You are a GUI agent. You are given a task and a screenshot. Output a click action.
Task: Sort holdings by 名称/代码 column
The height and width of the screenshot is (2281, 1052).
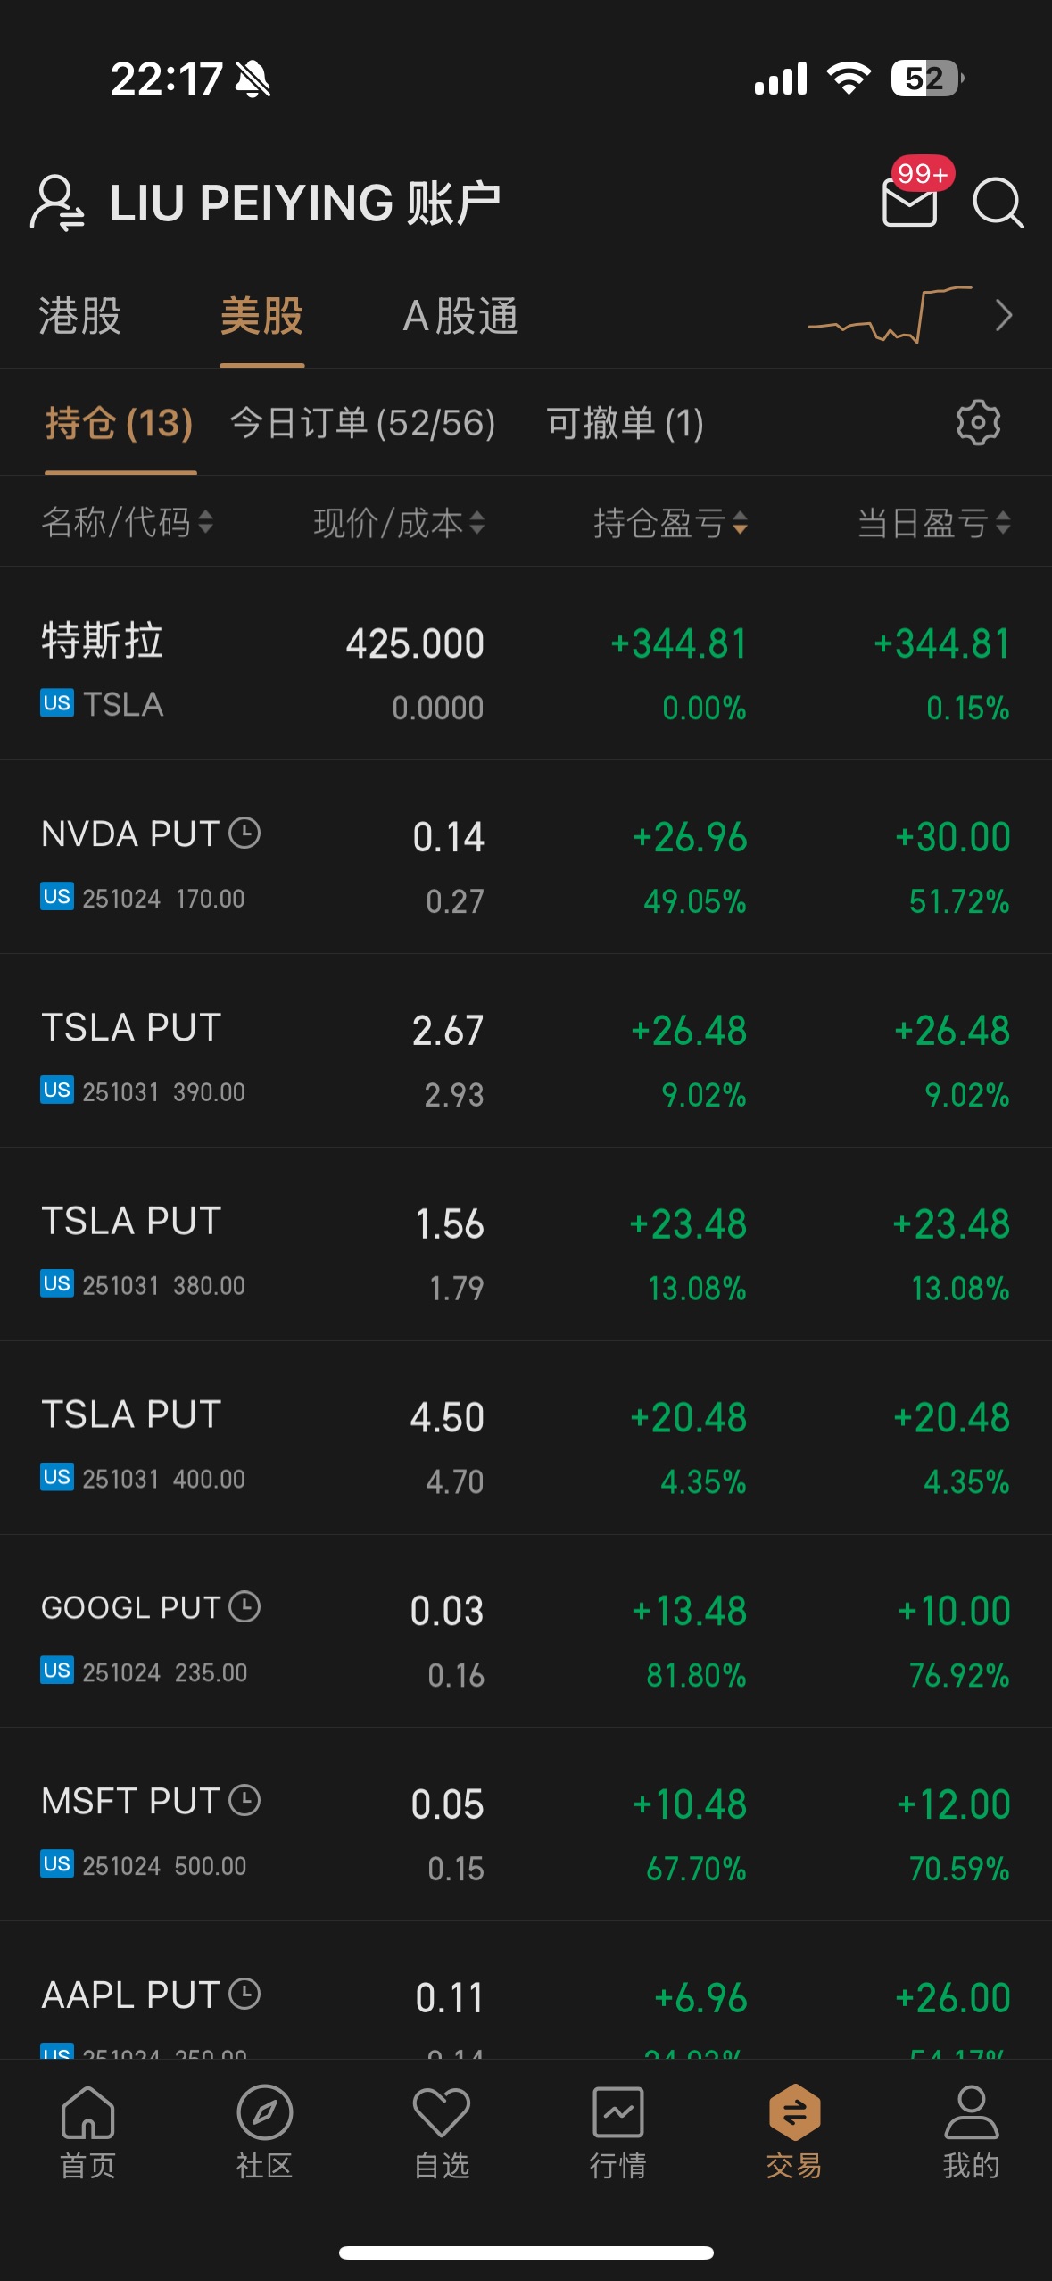click(127, 522)
